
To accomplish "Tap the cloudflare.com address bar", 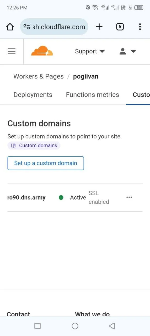I will [54, 27].
